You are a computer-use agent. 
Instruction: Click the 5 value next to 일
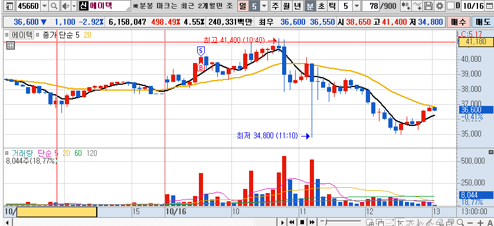point(254,6)
